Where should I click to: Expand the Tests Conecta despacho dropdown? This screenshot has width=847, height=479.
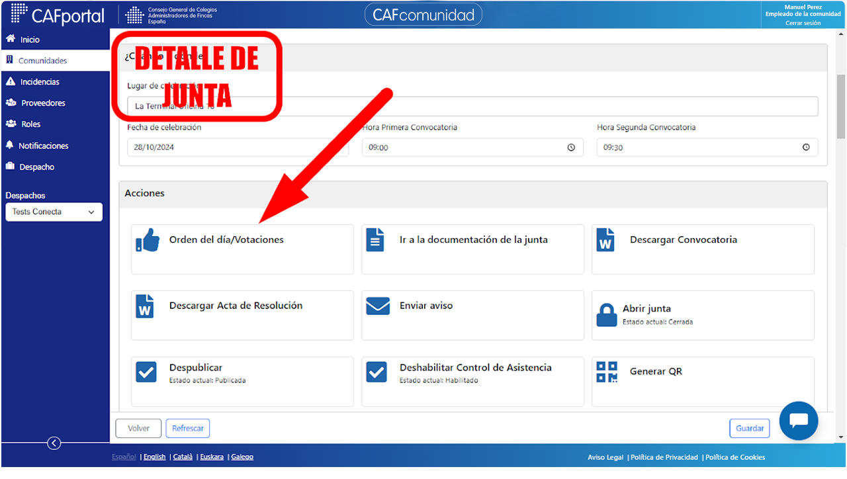(54, 212)
